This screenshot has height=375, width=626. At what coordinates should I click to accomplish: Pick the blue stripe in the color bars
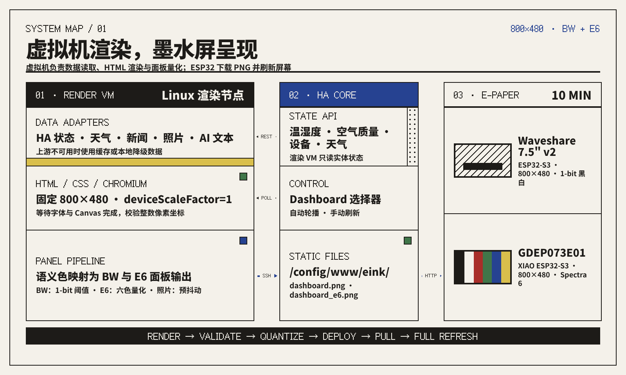coord(496,267)
